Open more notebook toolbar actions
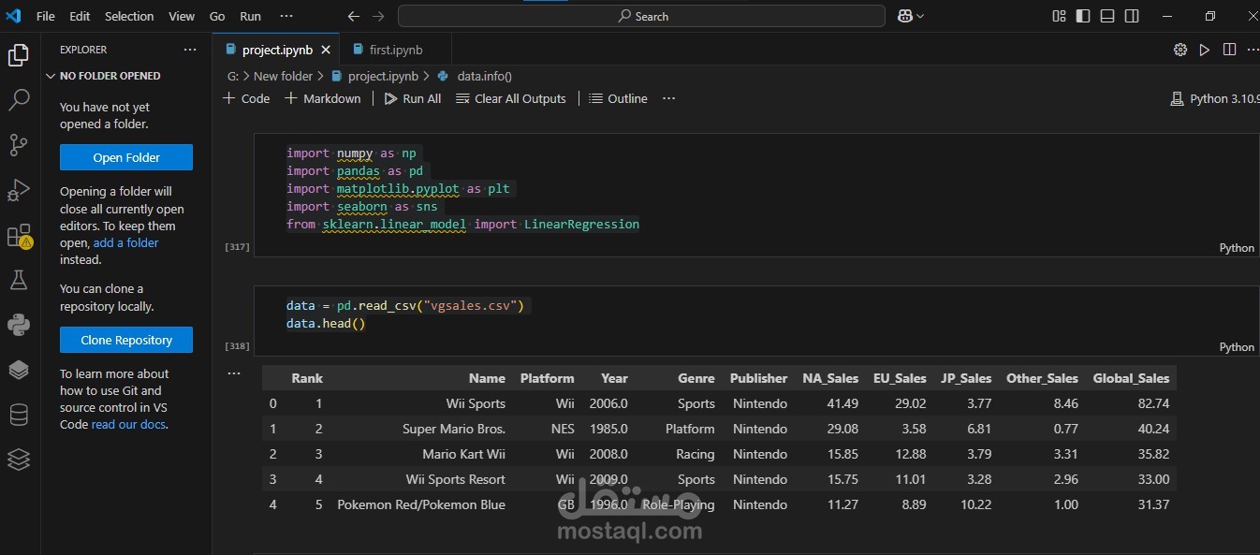 [x=668, y=98]
